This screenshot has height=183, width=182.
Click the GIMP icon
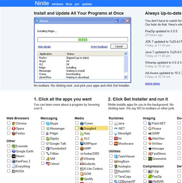pyautogui.click(x=150, y=133)
